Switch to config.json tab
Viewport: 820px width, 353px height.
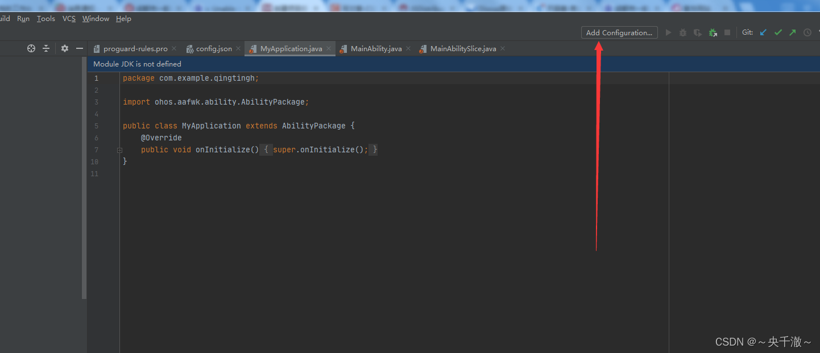(214, 49)
